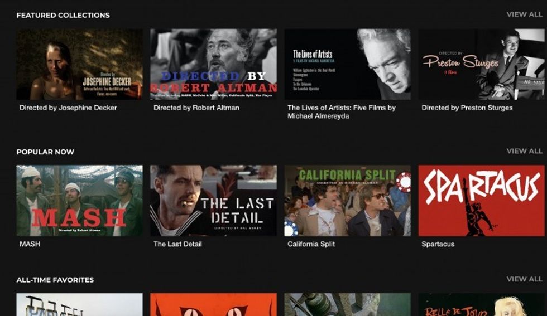Viewport: 547px width, 316px height.
Task: Click 'Directed by Robert Altman' title text
Action: [196, 108]
